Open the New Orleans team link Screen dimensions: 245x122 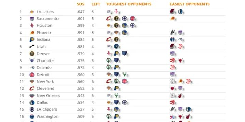click(x=48, y=96)
